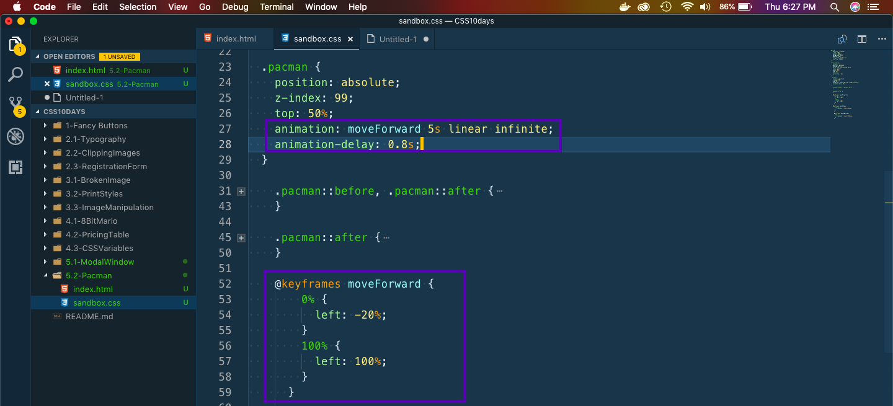The height and width of the screenshot is (406, 893).
Task: Open the Extensions view in activity bar
Action: point(16,167)
